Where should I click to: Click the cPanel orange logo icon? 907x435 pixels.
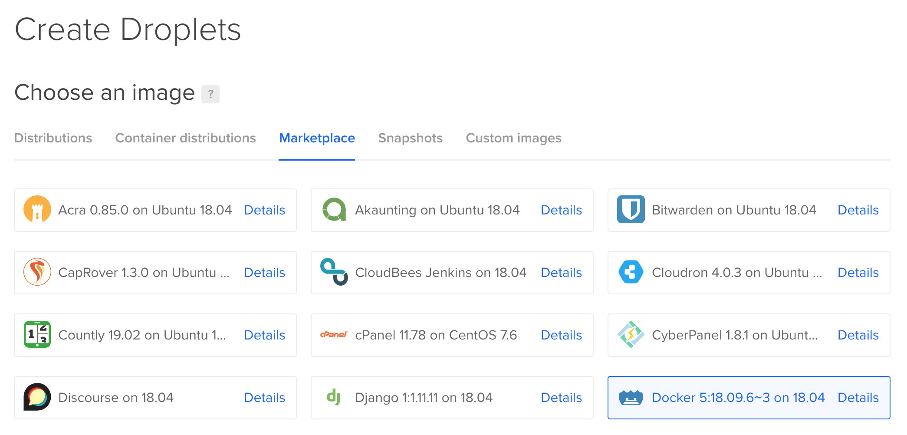click(x=334, y=334)
